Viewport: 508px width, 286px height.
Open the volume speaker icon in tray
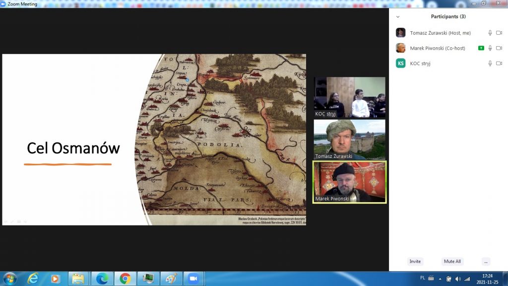pos(457,279)
